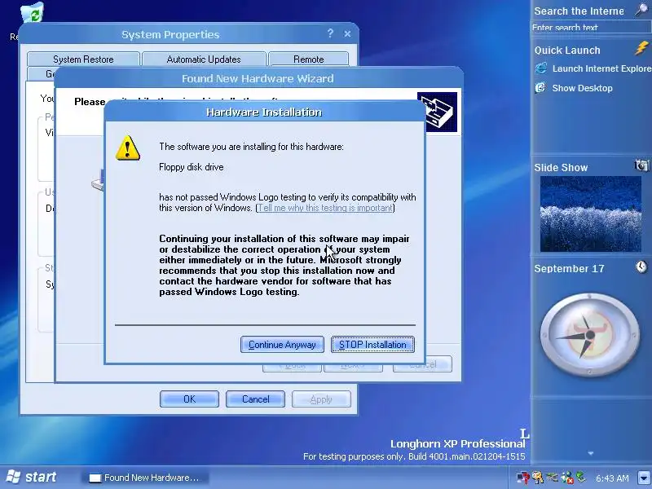Click the Search the Internet heading

pos(579,11)
